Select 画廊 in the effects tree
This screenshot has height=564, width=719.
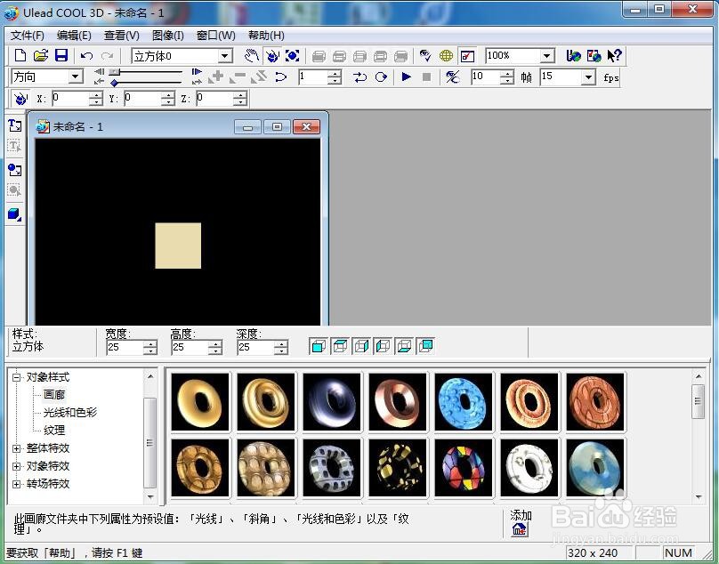coord(54,395)
